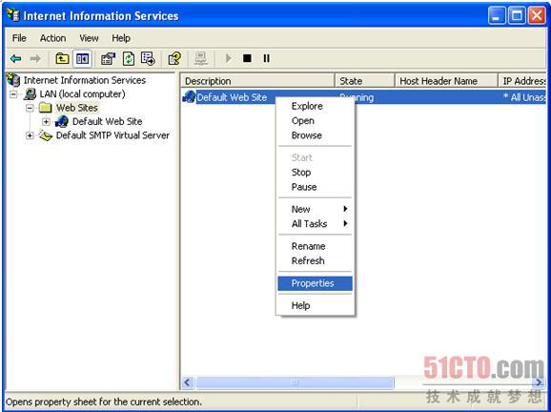This screenshot has width=551, height=412.
Task: Click the horizontal scrollbar thumb
Action: point(295,382)
